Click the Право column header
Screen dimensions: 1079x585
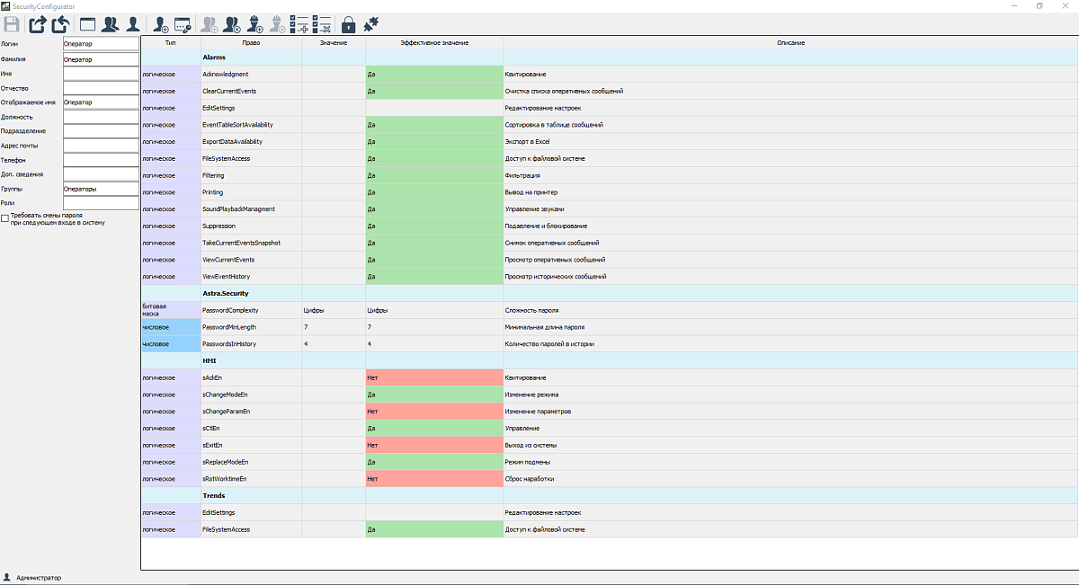[x=251, y=42]
